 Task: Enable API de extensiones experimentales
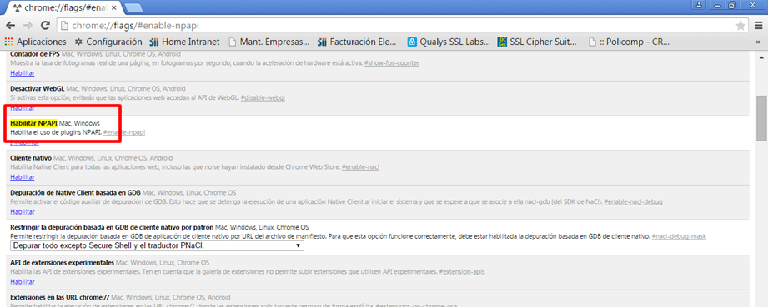click(x=23, y=281)
